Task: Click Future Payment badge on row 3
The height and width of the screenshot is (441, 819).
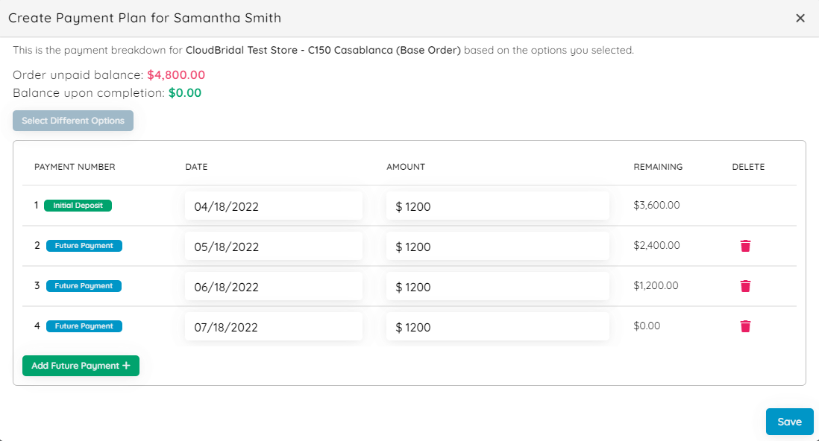Action: tap(84, 286)
